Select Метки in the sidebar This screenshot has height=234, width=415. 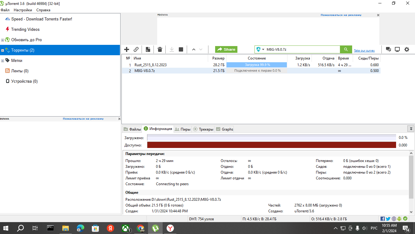coord(17,60)
